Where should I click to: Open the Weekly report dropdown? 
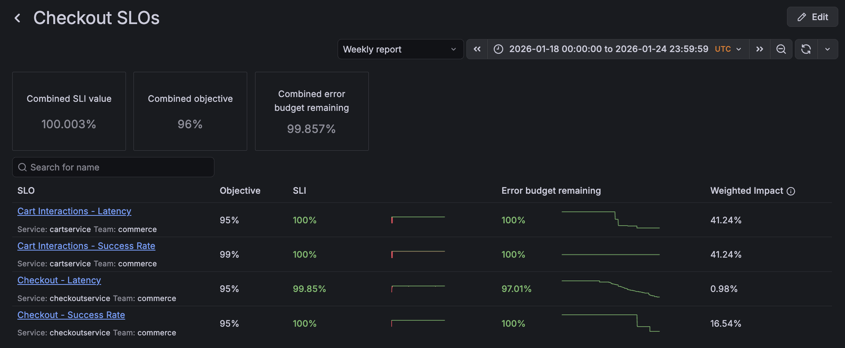pyautogui.click(x=400, y=49)
